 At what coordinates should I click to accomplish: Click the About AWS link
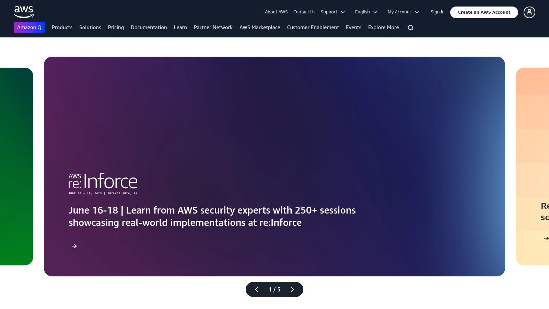[276, 12]
